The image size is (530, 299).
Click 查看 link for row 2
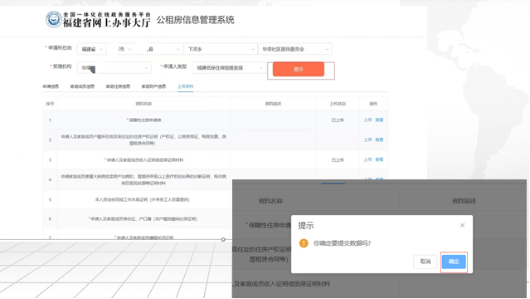379,140
